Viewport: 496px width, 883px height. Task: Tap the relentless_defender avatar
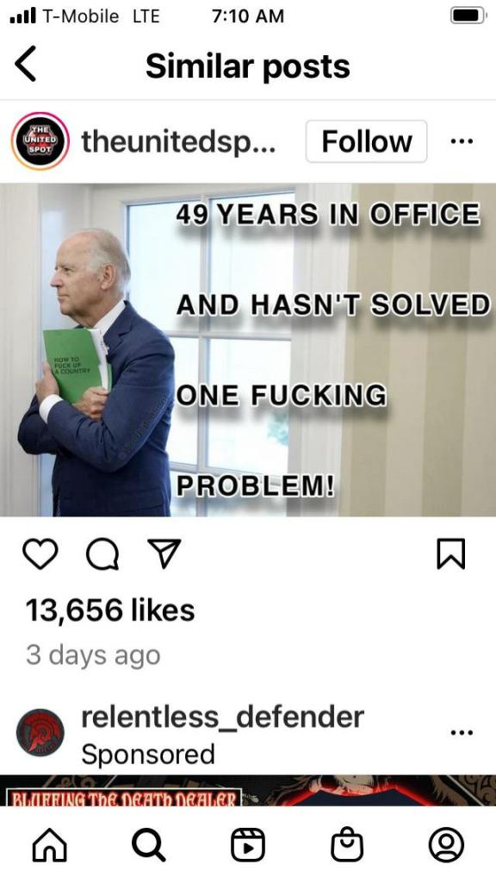pyautogui.click(x=40, y=732)
